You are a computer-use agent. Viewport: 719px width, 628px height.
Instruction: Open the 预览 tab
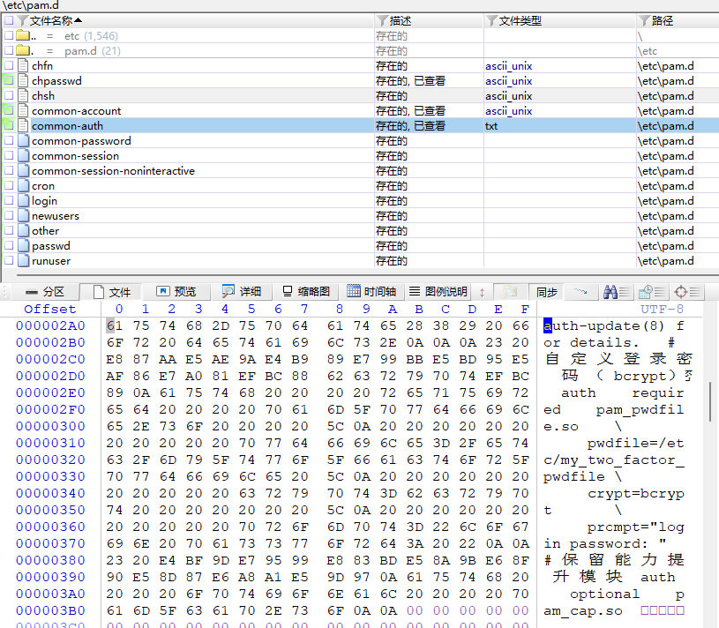(x=176, y=292)
